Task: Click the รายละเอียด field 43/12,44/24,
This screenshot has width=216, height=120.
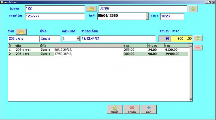Action: (x=118, y=39)
